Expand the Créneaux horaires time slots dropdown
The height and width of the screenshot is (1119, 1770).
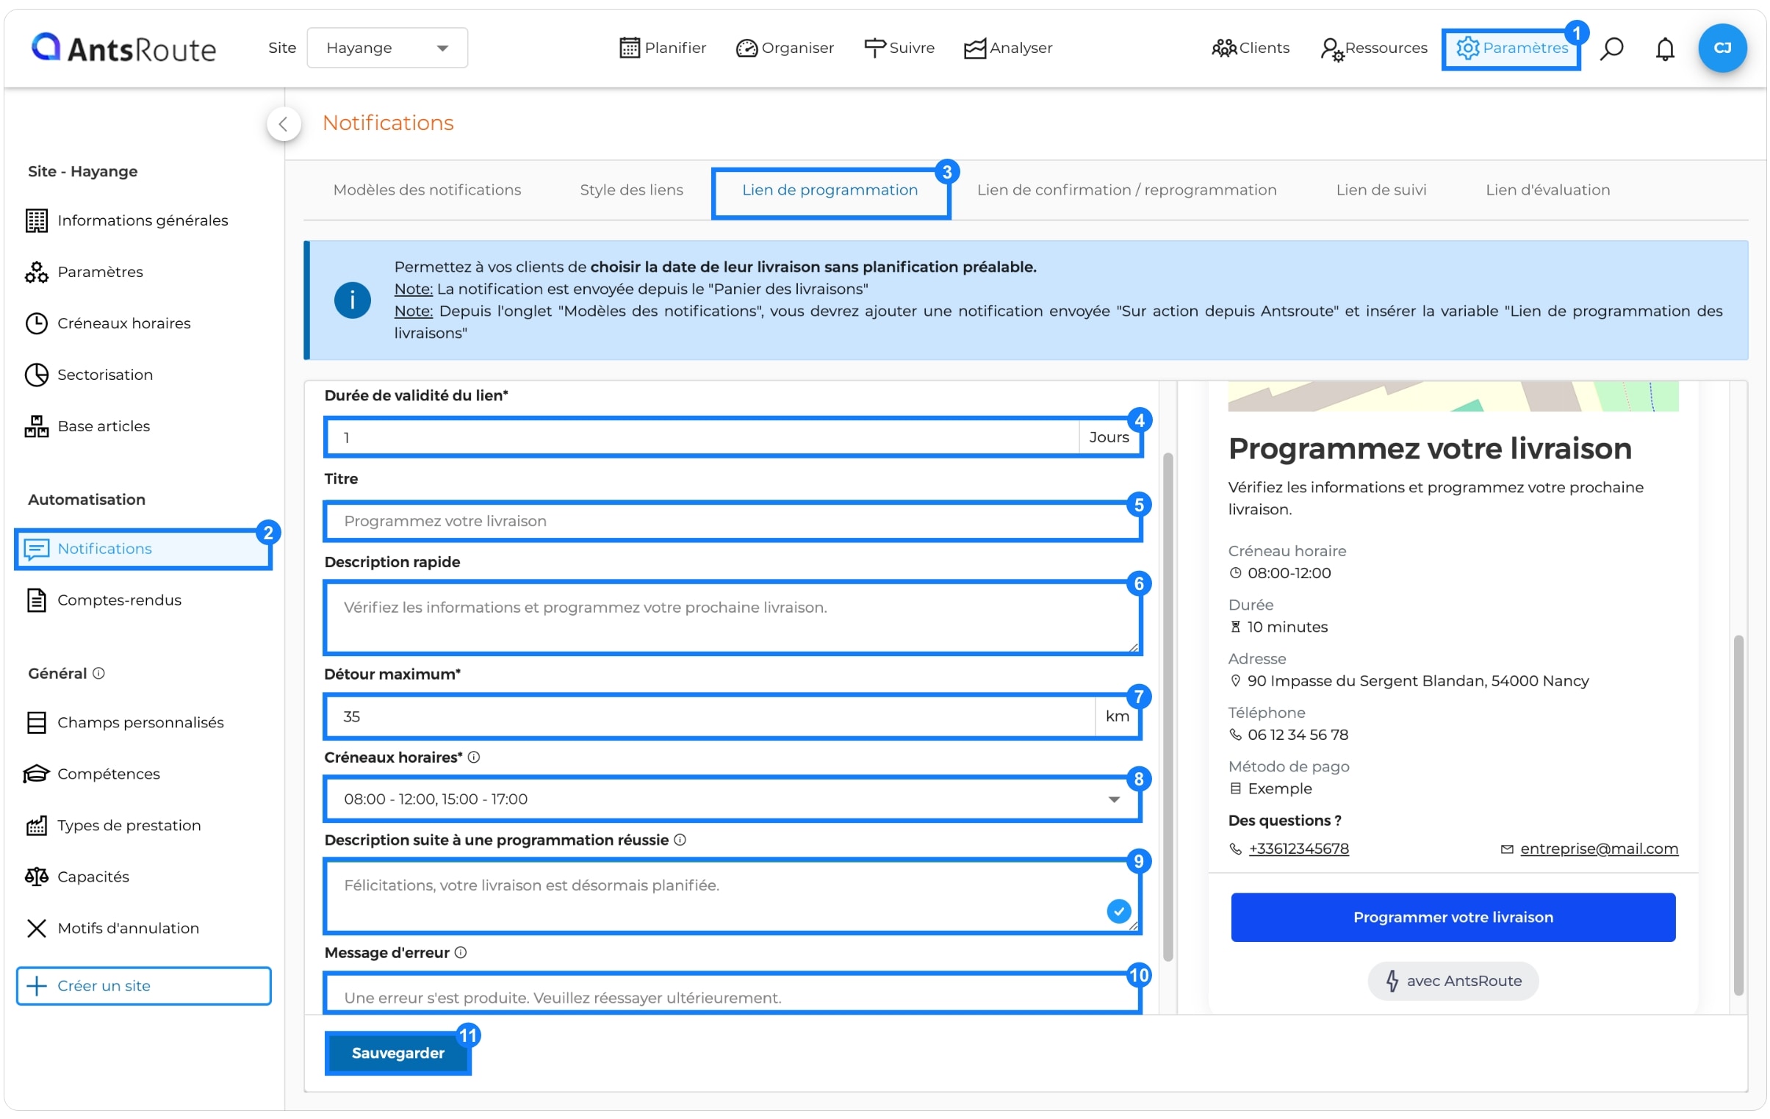[x=732, y=799]
